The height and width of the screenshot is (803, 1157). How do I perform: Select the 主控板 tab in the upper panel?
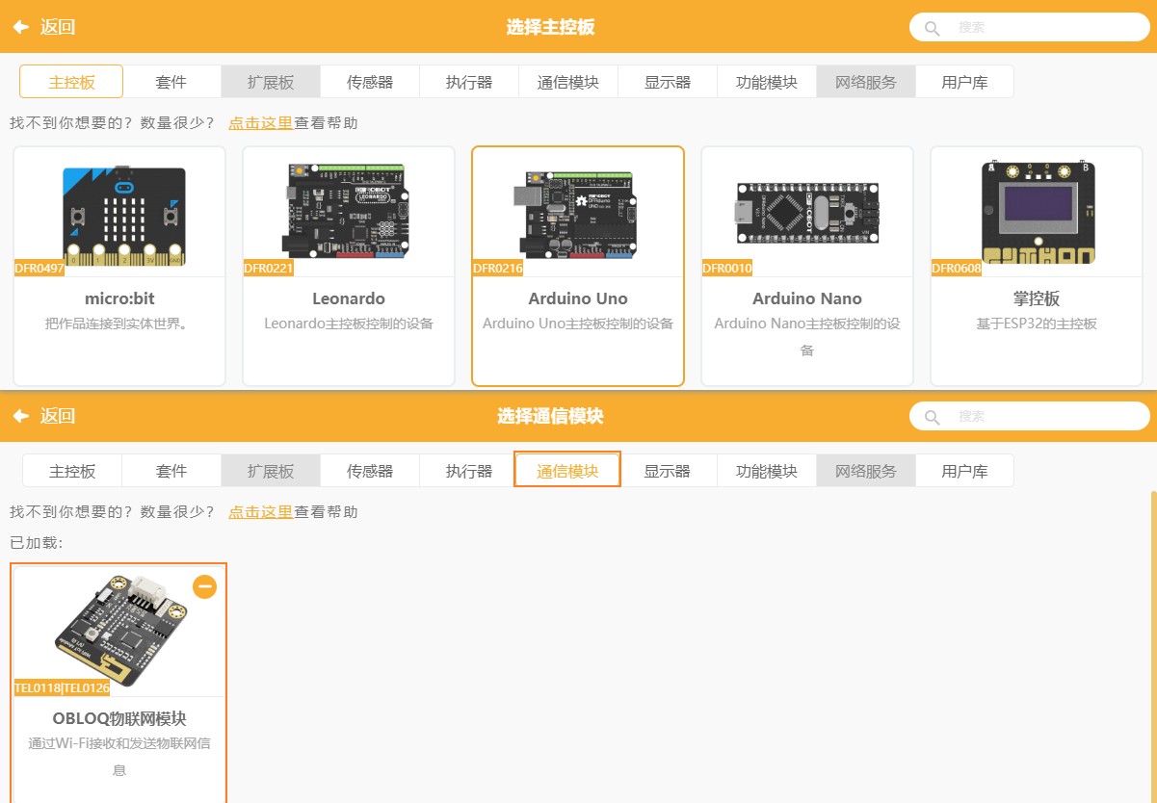pyautogui.click(x=72, y=82)
